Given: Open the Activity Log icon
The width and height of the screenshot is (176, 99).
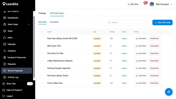Looking at the screenshot, I should [x=5, y=77].
